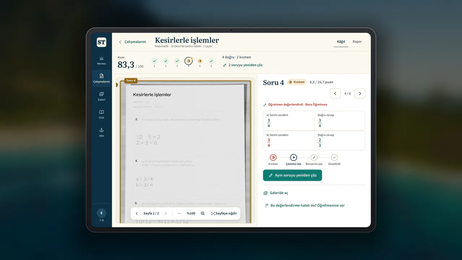Go to the next page in the viewer

click(x=166, y=213)
